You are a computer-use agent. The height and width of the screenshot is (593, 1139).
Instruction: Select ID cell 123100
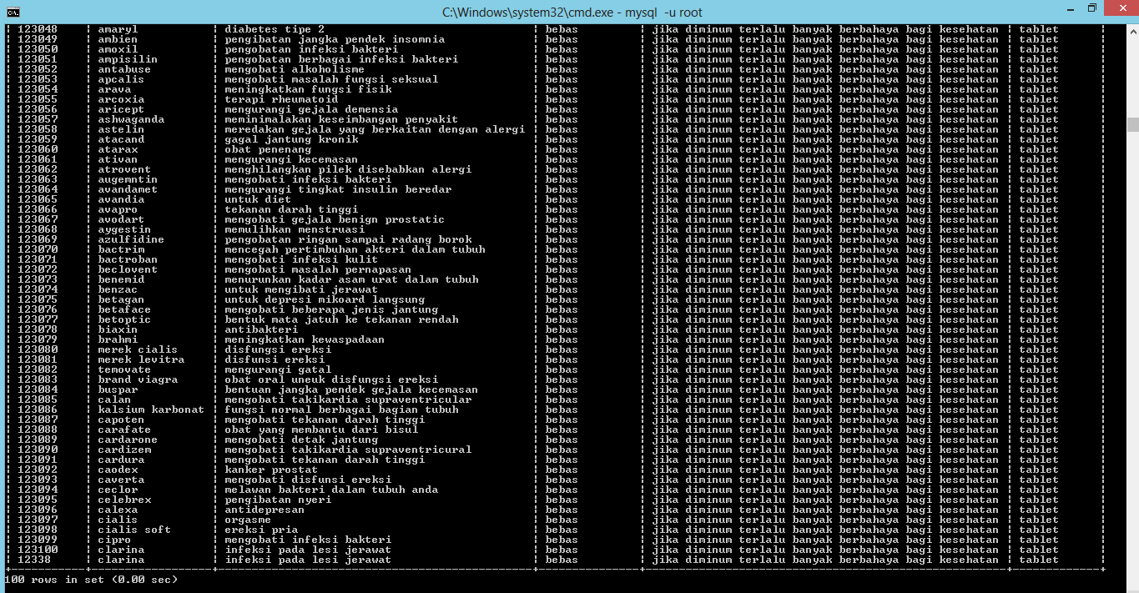38,550
